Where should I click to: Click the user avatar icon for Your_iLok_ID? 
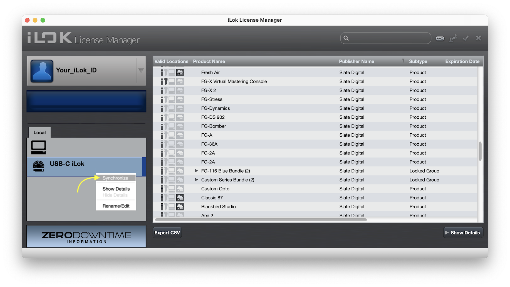(x=42, y=71)
